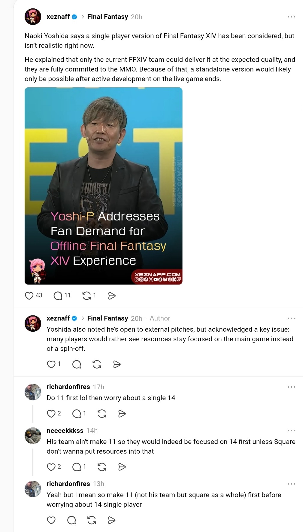303x532 pixels.
Task: Like neeeekkkss's comment about Square resources
Action: coord(51,467)
